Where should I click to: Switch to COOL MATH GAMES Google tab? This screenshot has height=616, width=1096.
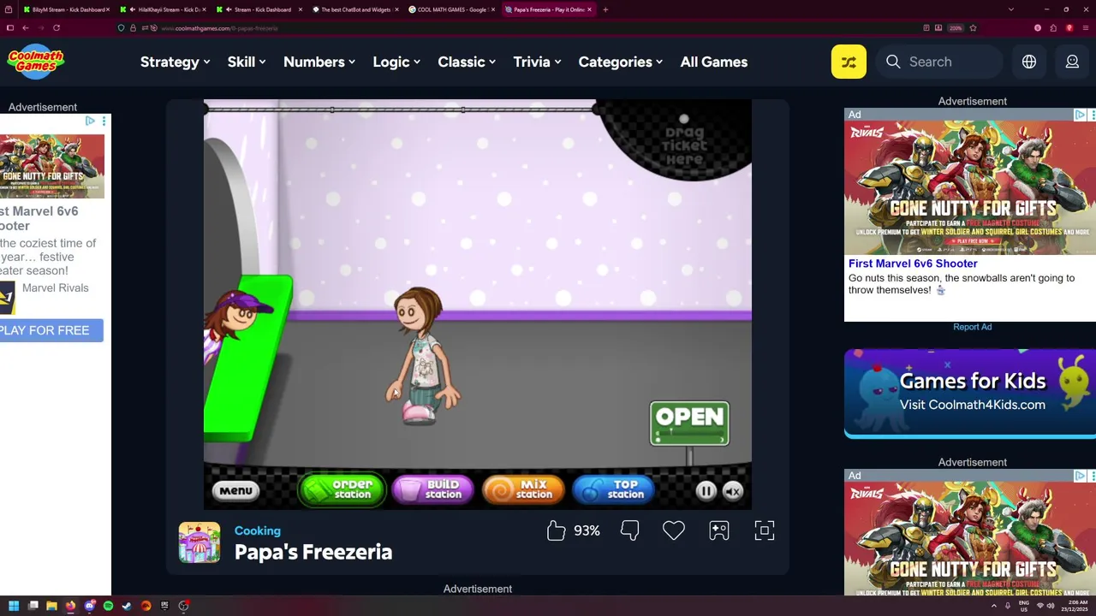click(x=451, y=9)
